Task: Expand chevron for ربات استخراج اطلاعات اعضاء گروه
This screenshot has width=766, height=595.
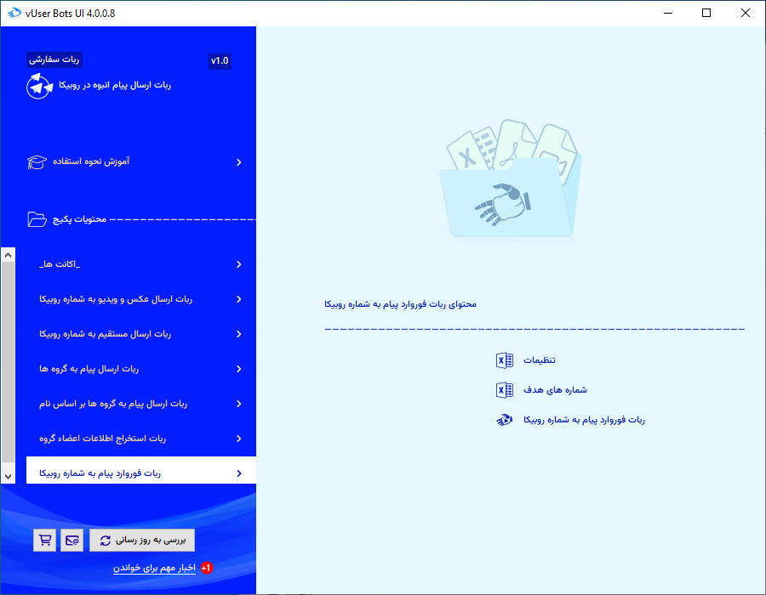Action: click(x=239, y=439)
